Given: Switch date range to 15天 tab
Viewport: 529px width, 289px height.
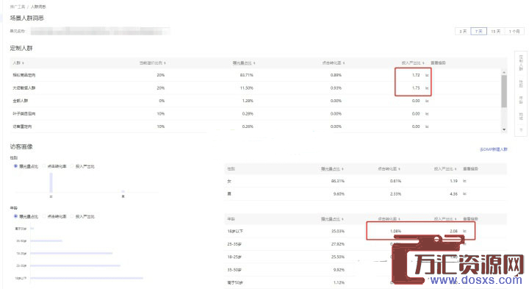Looking at the screenshot, I should pos(495,31).
